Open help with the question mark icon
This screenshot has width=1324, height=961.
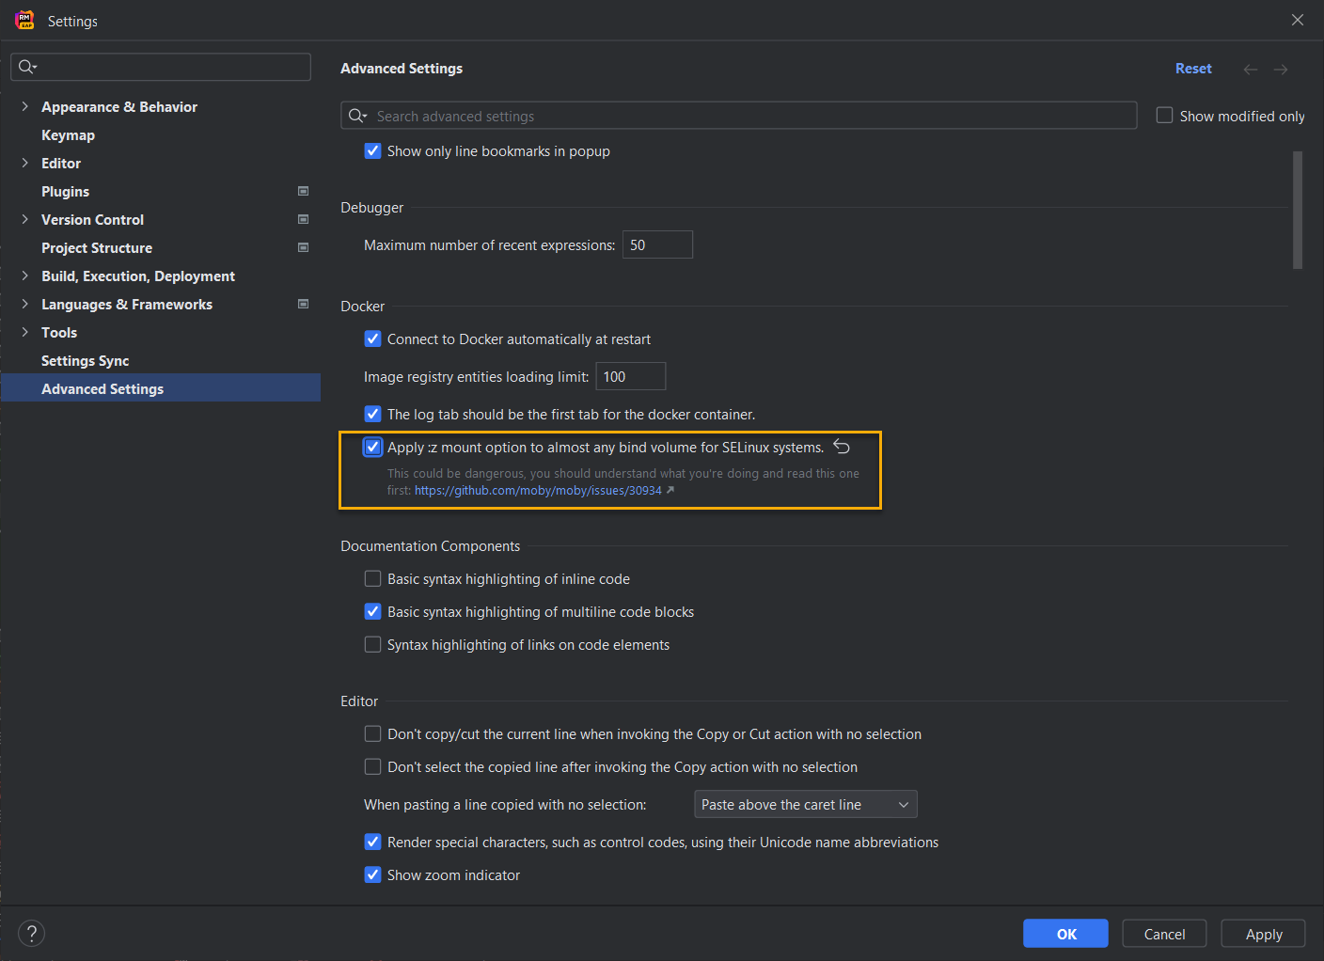coord(31,933)
